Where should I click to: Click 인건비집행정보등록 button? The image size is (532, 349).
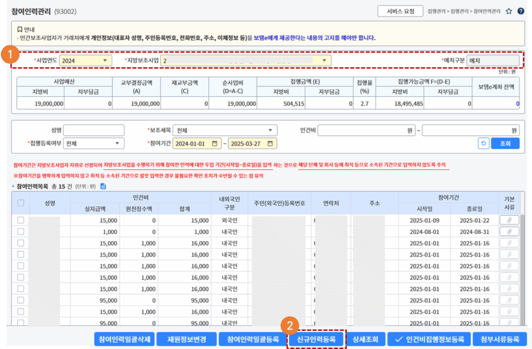coord(429,339)
